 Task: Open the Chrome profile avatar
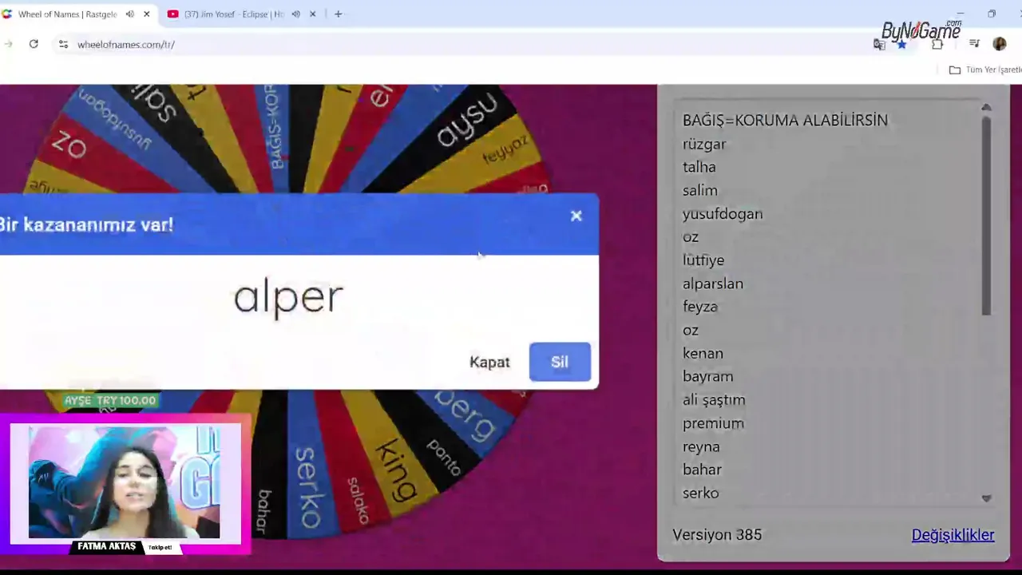click(x=1000, y=44)
